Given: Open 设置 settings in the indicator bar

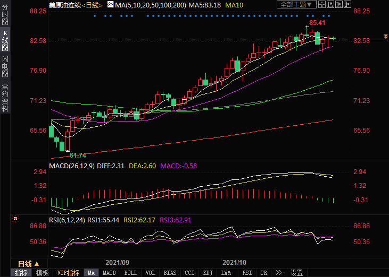Looking at the screenshot, I should [296, 273].
